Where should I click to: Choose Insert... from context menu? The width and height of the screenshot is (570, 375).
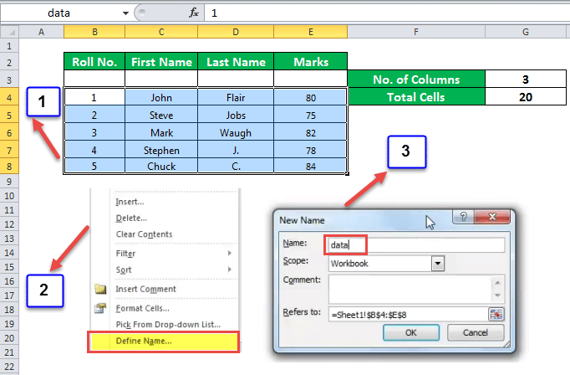[130, 202]
